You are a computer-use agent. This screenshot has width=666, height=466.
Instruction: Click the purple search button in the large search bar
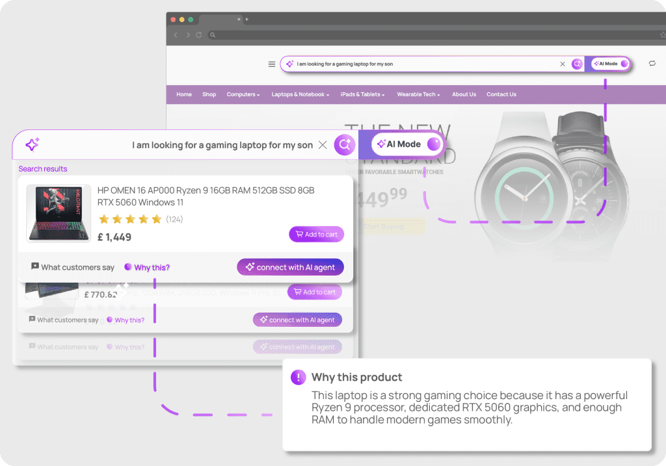pyautogui.click(x=343, y=145)
